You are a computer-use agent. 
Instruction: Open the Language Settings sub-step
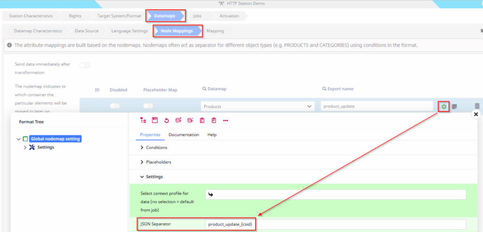click(129, 31)
